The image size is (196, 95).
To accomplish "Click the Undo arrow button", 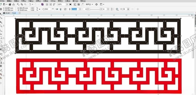I will pos(30,4).
